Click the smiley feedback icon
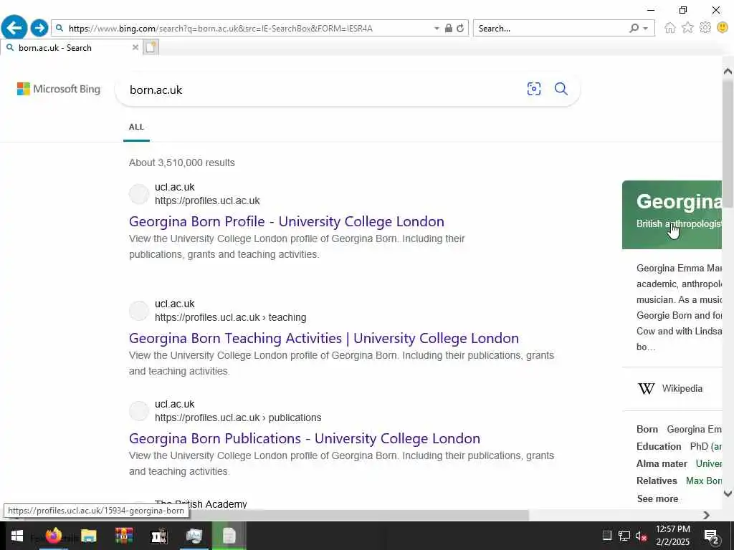 723,28
